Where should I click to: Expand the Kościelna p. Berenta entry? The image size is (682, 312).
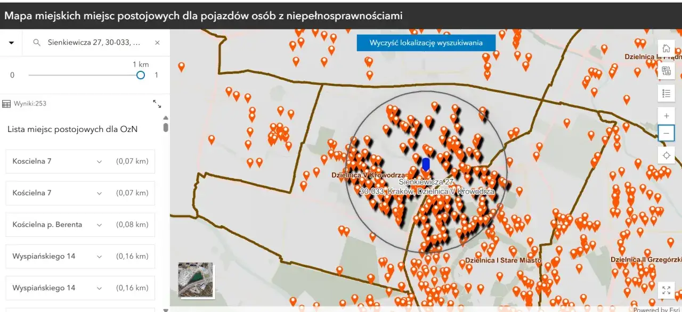coord(99,225)
